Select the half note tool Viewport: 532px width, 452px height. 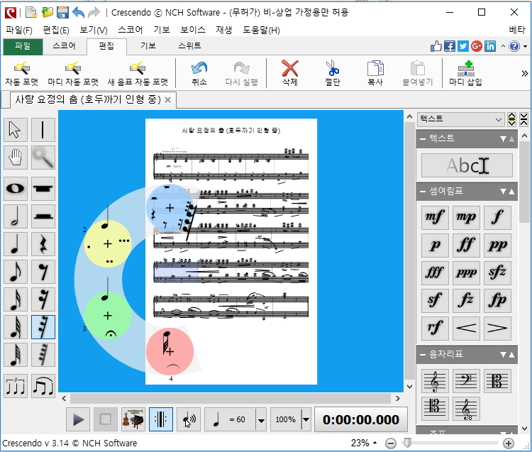click(x=16, y=216)
